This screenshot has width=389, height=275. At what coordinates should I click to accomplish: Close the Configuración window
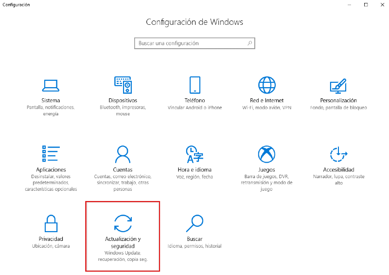[382, 5]
